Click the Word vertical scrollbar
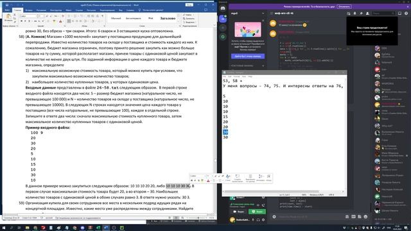Image resolution: width=411 pixels, height=231 pixels. [x=215, y=121]
